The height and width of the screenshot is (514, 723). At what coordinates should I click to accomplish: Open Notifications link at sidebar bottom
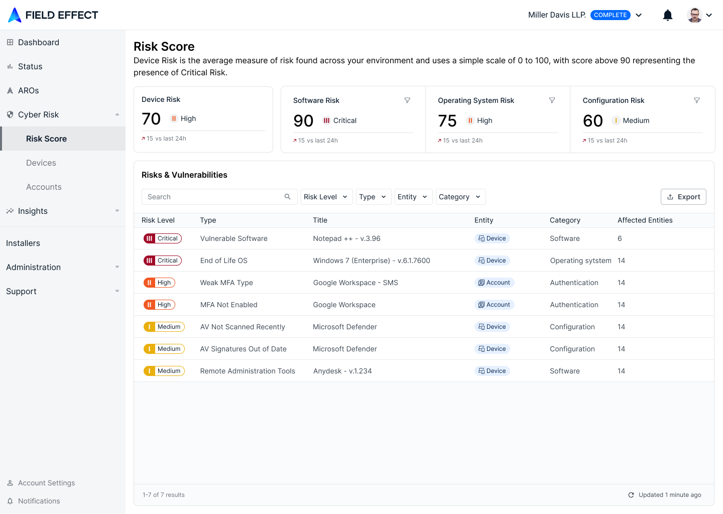[x=39, y=501]
